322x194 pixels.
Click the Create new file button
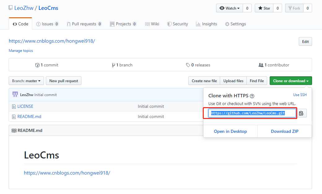click(x=204, y=81)
